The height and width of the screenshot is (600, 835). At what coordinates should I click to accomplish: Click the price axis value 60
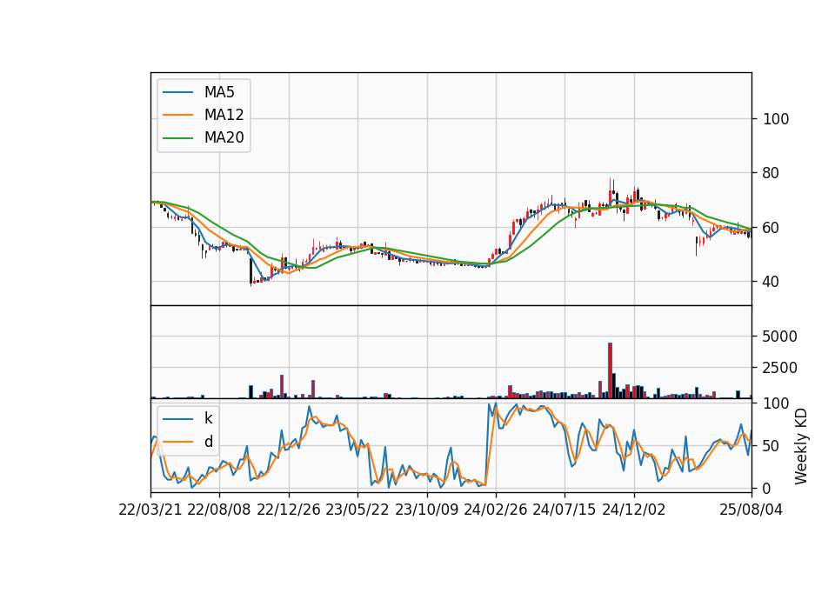[x=771, y=228]
